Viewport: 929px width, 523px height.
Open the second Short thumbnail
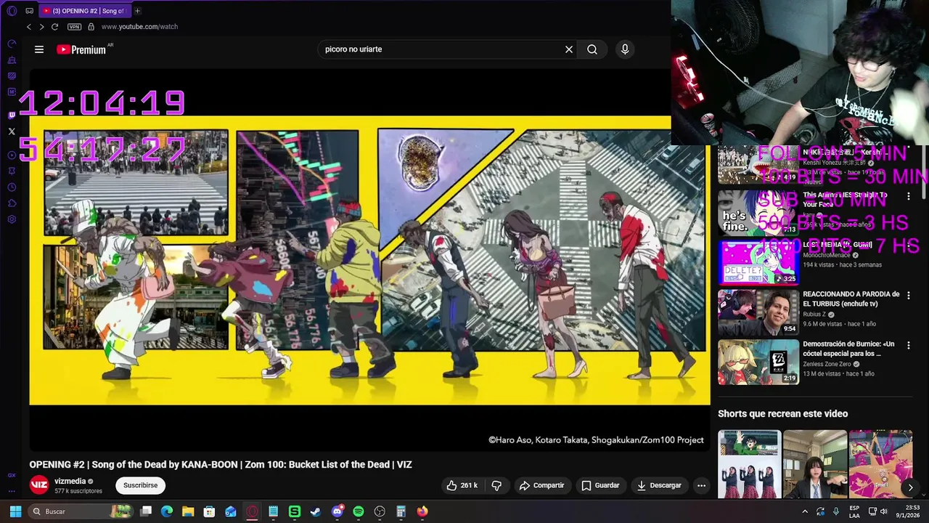click(x=815, y=464)
